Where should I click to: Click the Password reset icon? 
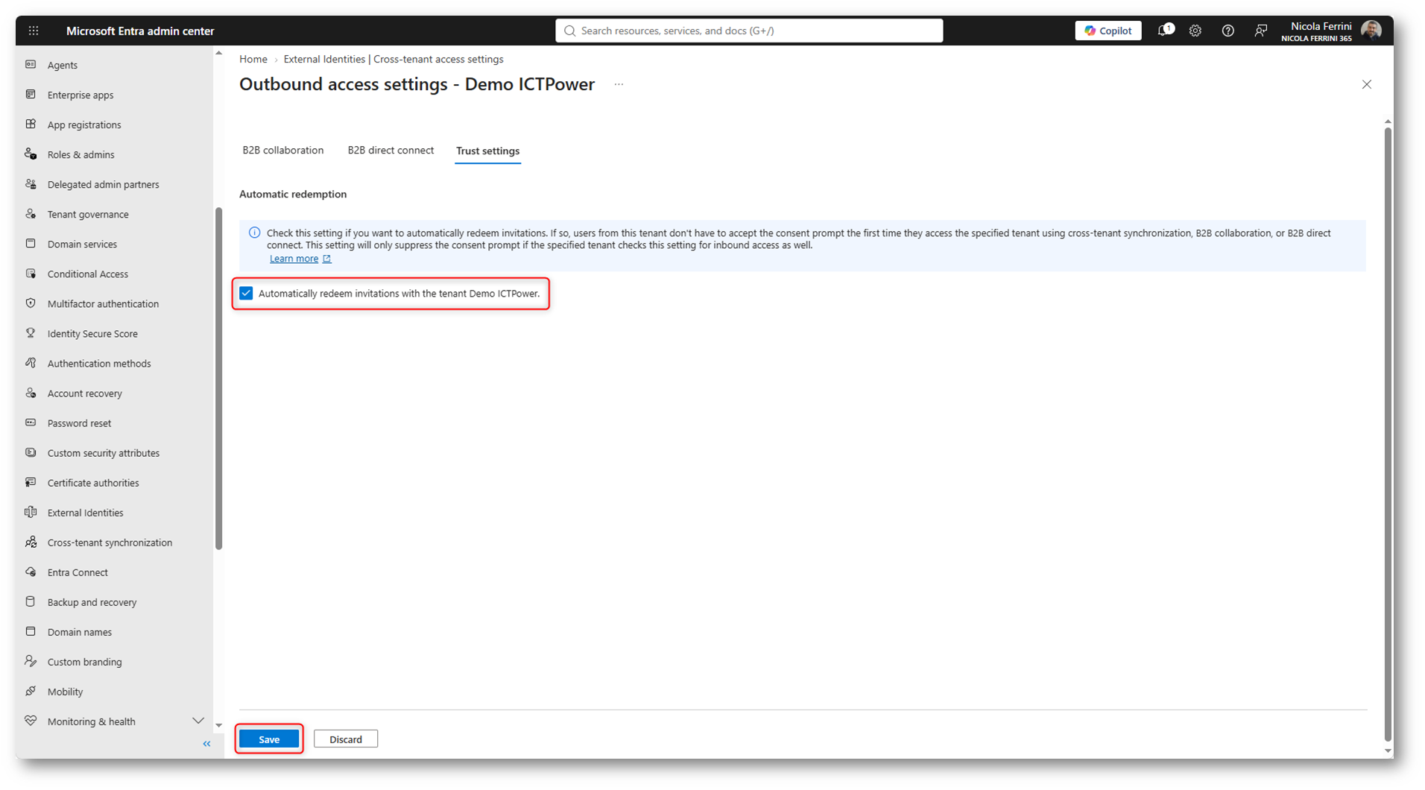coord(31,423)
